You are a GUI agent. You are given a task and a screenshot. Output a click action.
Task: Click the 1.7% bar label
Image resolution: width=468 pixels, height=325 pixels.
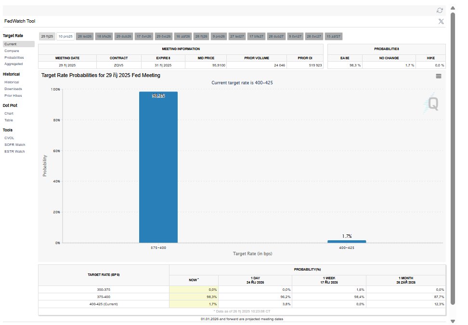347,236
